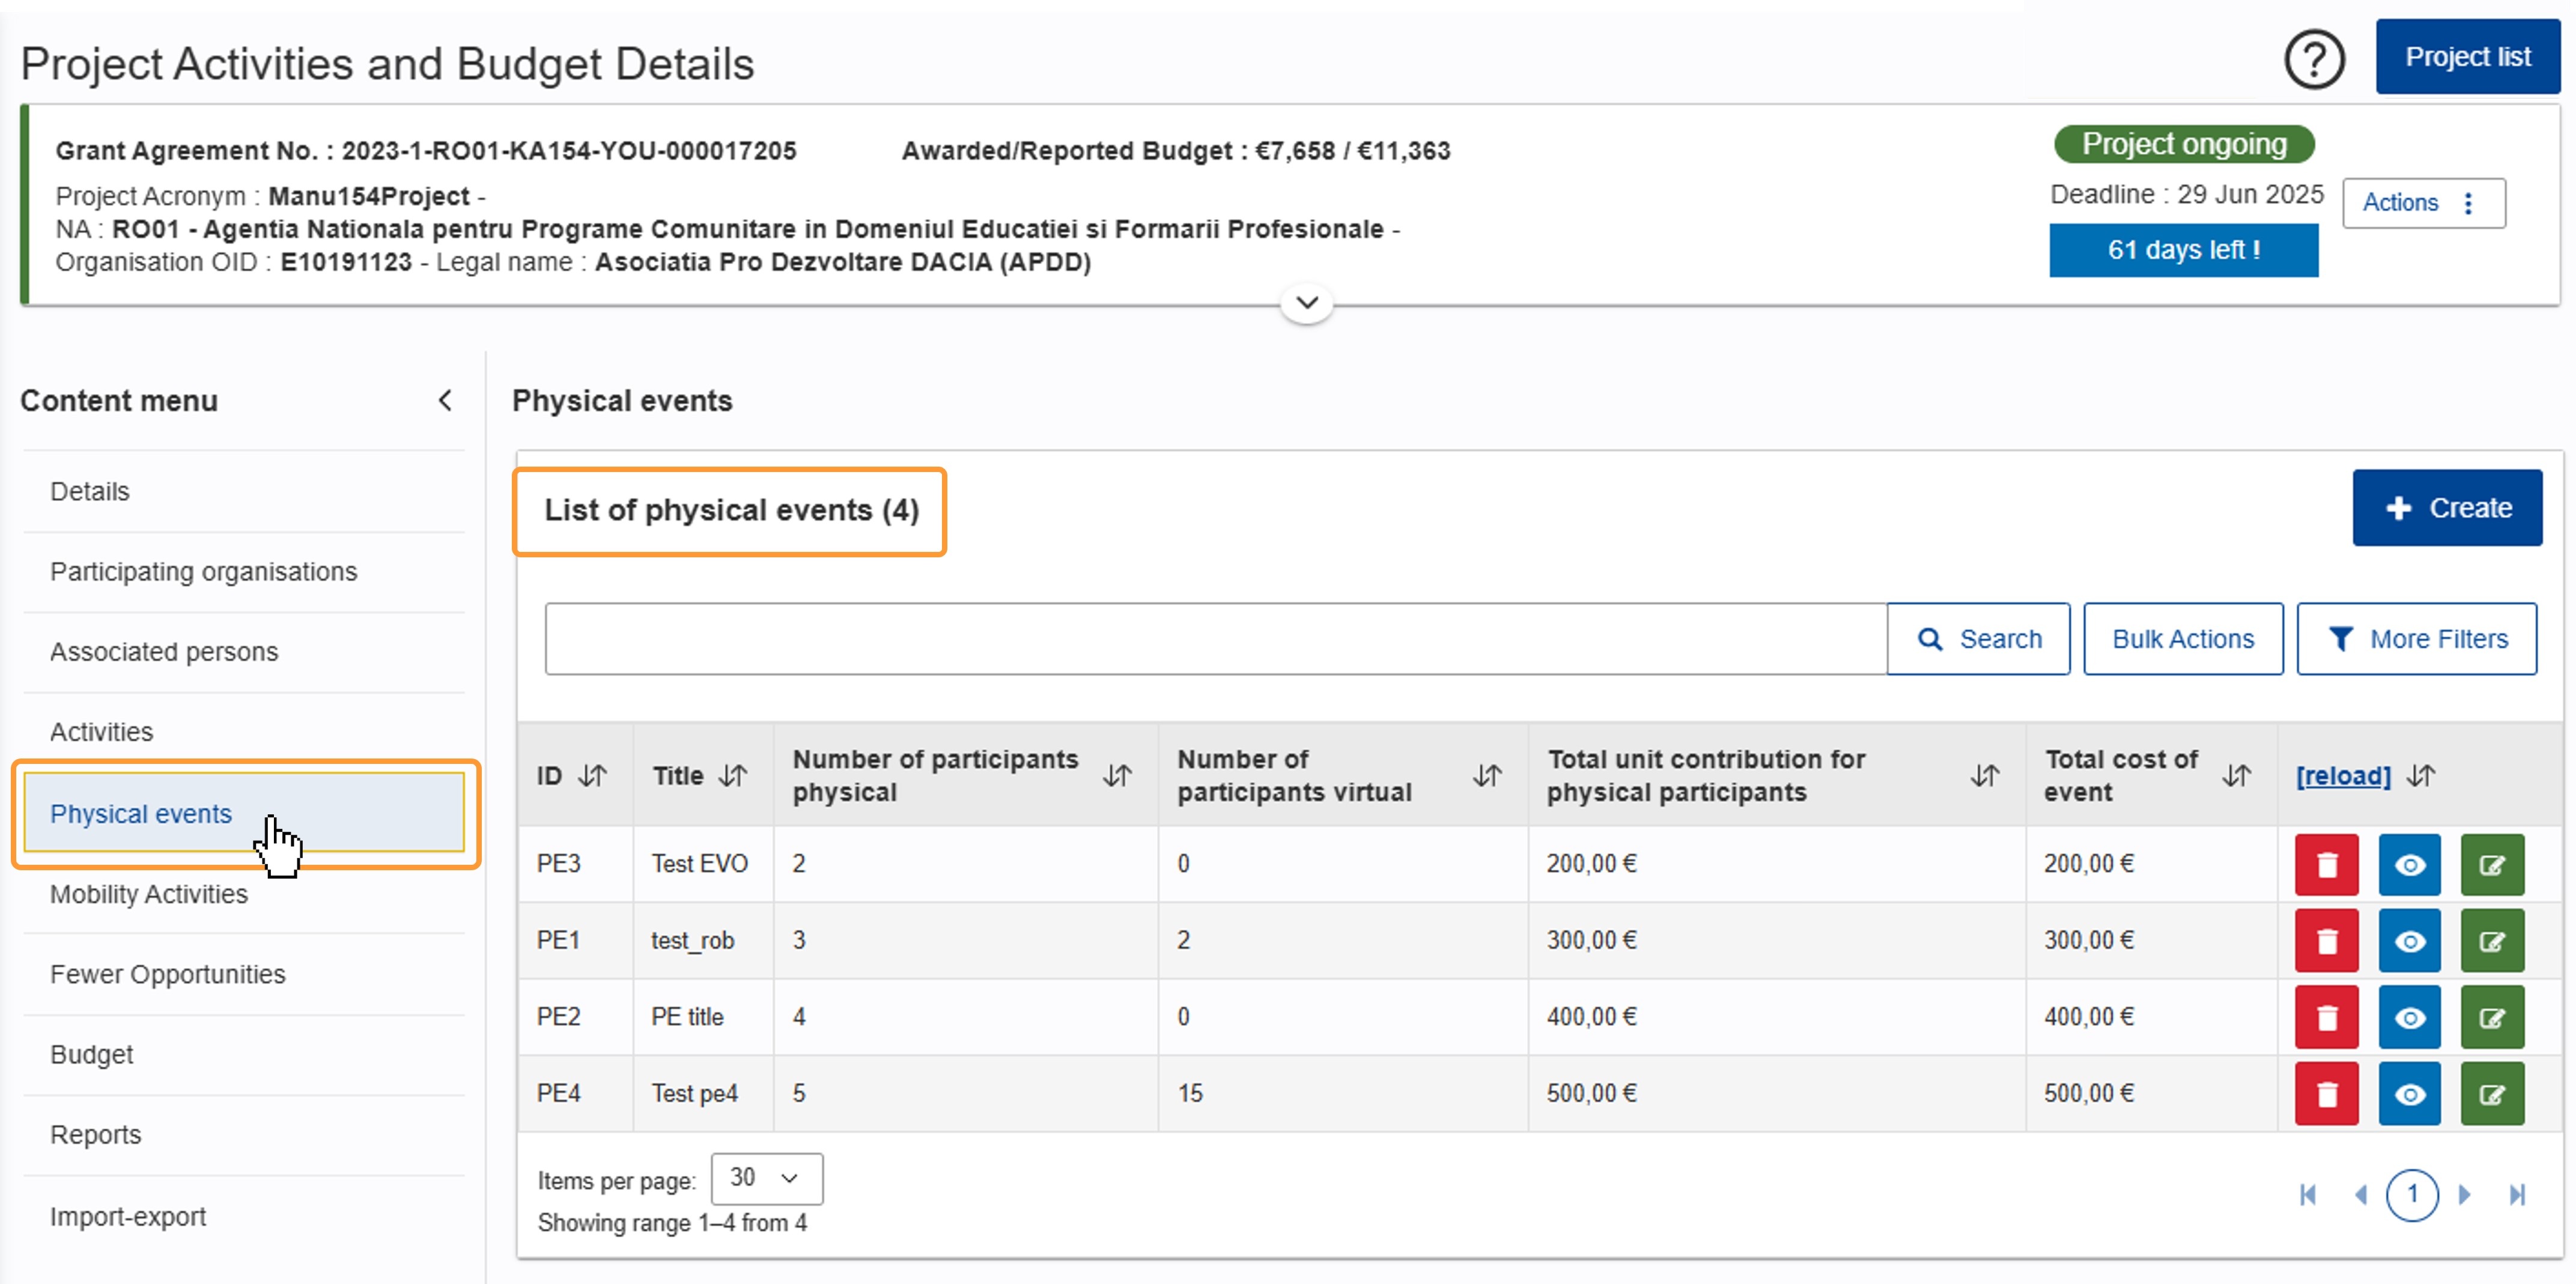Viewport: 2576px width, 1284px height.
Task: Collapse the Content menu sidebar
Action: pos(445,400)
